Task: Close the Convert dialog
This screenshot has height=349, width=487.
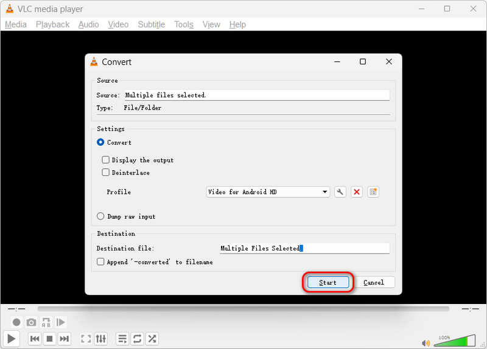Action: [389, 62]
